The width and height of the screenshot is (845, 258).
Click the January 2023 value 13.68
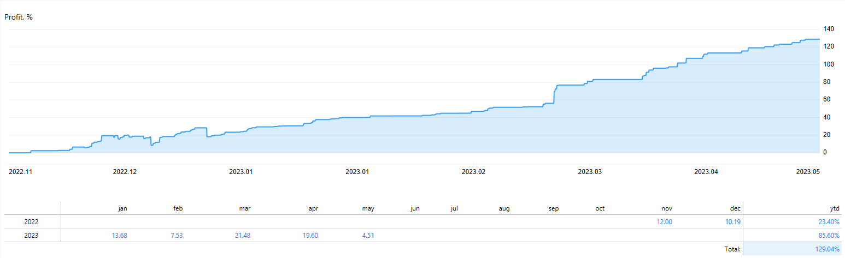120,236
